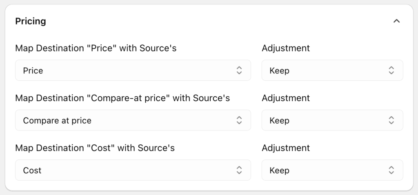The height and width of the screenshot is (195, 418).
Task: Collapse the Pricing section with the chevron
Action: (396, 21)
